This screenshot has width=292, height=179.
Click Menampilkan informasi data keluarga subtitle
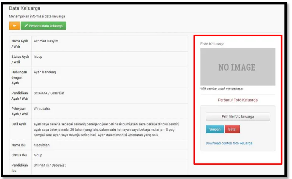coord(37,16)
